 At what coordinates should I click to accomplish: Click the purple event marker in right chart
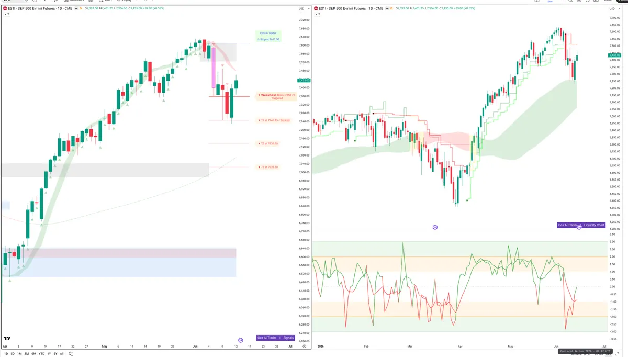tap(435, 227)
